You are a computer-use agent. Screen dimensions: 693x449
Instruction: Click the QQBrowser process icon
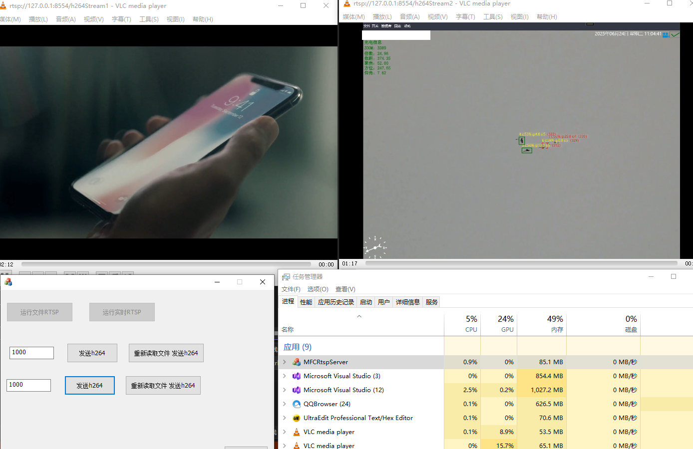297,404
